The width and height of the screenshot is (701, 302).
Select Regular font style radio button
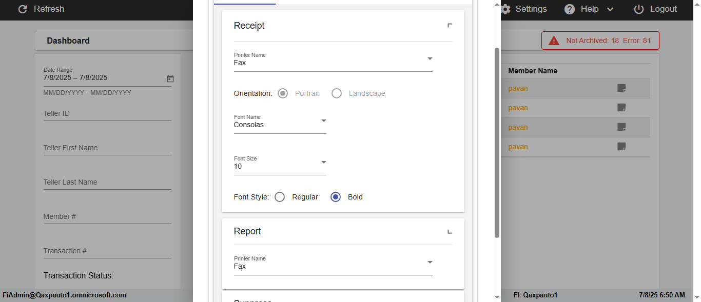[280, 197]
